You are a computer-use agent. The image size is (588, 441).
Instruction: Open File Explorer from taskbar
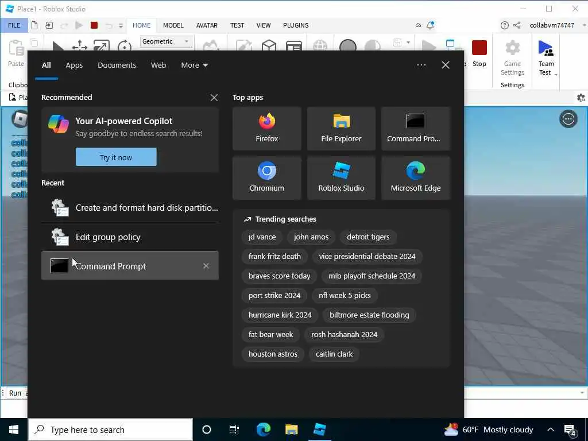291,430
